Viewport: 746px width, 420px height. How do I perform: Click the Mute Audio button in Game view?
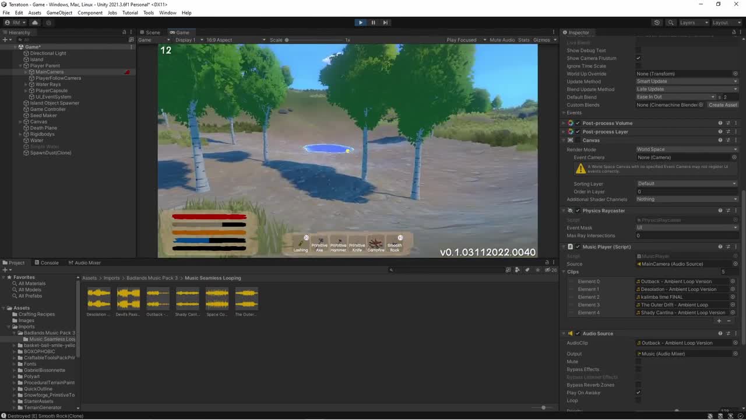coord(502,40)
